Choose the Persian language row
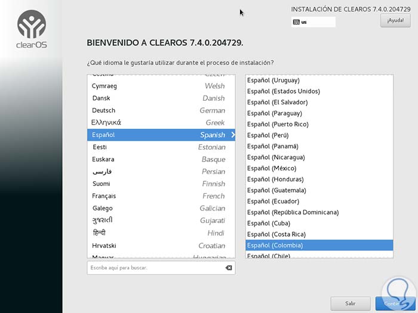 pyautogui.click(x=161, y=172)
